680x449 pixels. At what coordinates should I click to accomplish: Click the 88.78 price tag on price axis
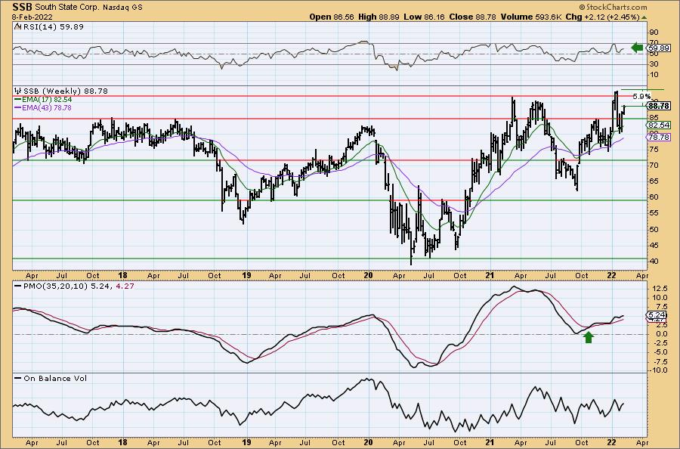tap(658, 106)
